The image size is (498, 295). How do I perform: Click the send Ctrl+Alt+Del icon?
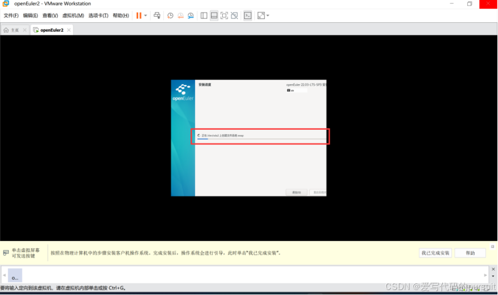click(x=157, y=16)
